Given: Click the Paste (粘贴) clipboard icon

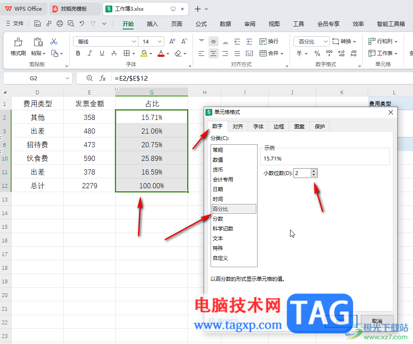Looking at the screenshot, I should (38, 42).
